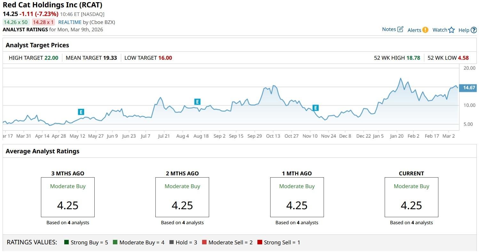Viewport: 479px width, 252px height.
Task: Click the Help question mark icon
Action: tap(474, 30)
